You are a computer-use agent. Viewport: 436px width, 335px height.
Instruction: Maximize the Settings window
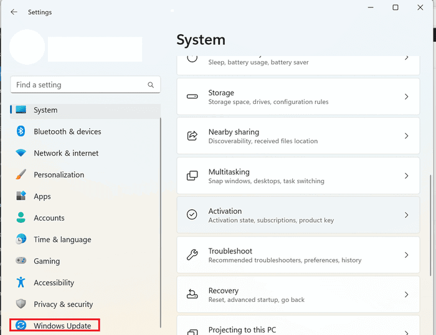coord(395,7)
